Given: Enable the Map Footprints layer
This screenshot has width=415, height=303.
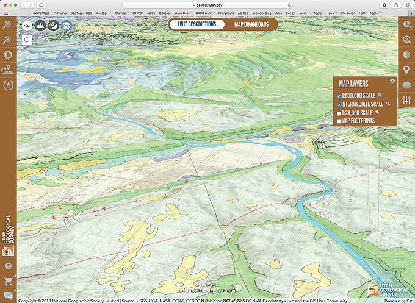Looking at the screenshot, I should coord(339,121).
